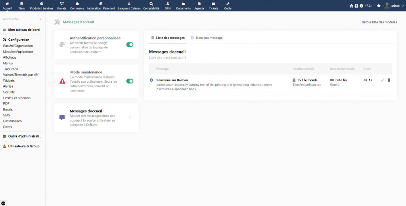Open the Projets menu icon
406x206 pixels.
pos(61,4)
